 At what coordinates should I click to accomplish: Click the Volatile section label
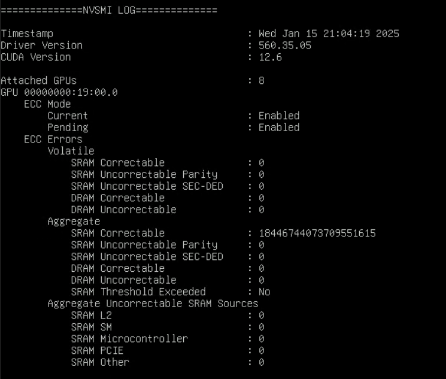point(71,151)
